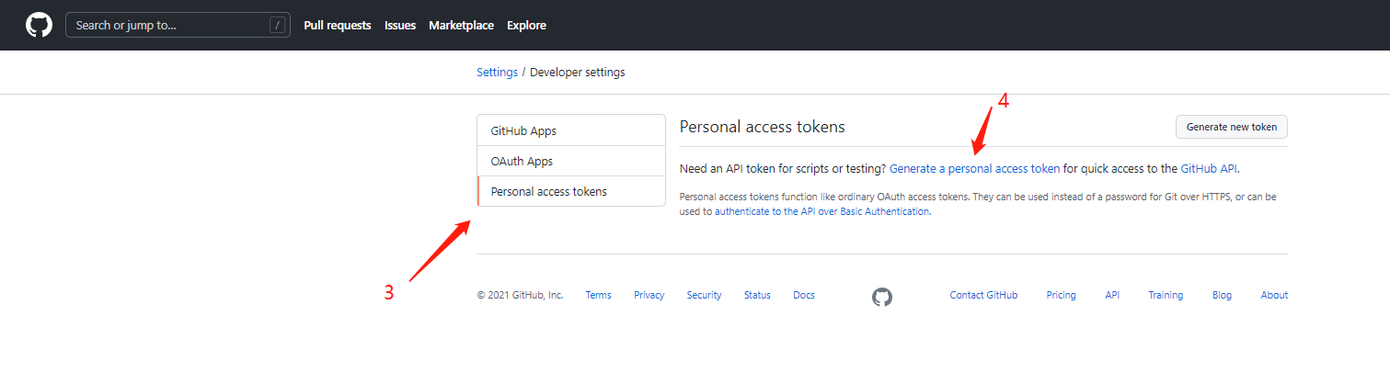Click the 'Generate a personal access token' link

click(x=974, y=169)
